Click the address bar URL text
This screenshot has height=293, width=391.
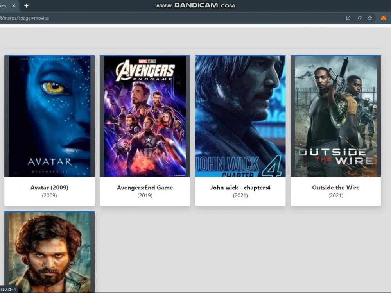[24, 18]
